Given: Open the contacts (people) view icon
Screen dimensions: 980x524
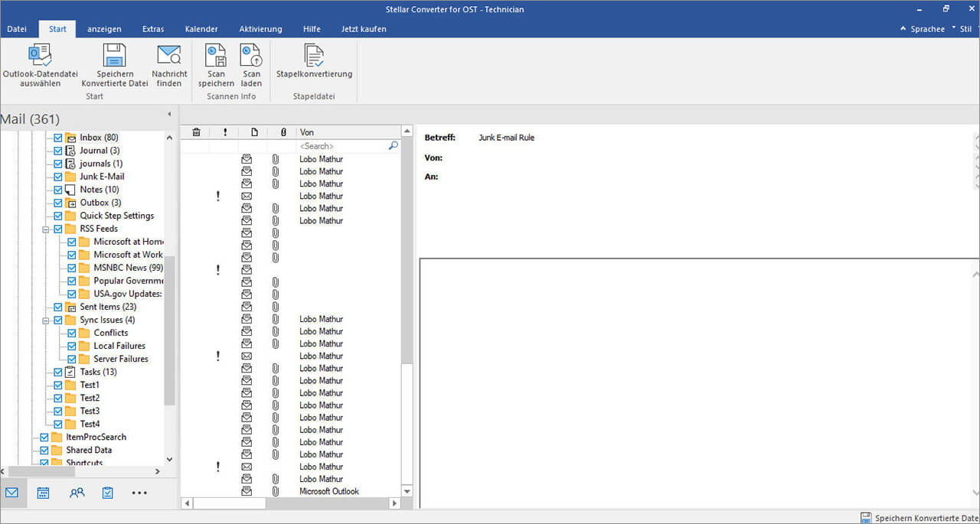Looking at the screenshot, I should coord(77,493).
